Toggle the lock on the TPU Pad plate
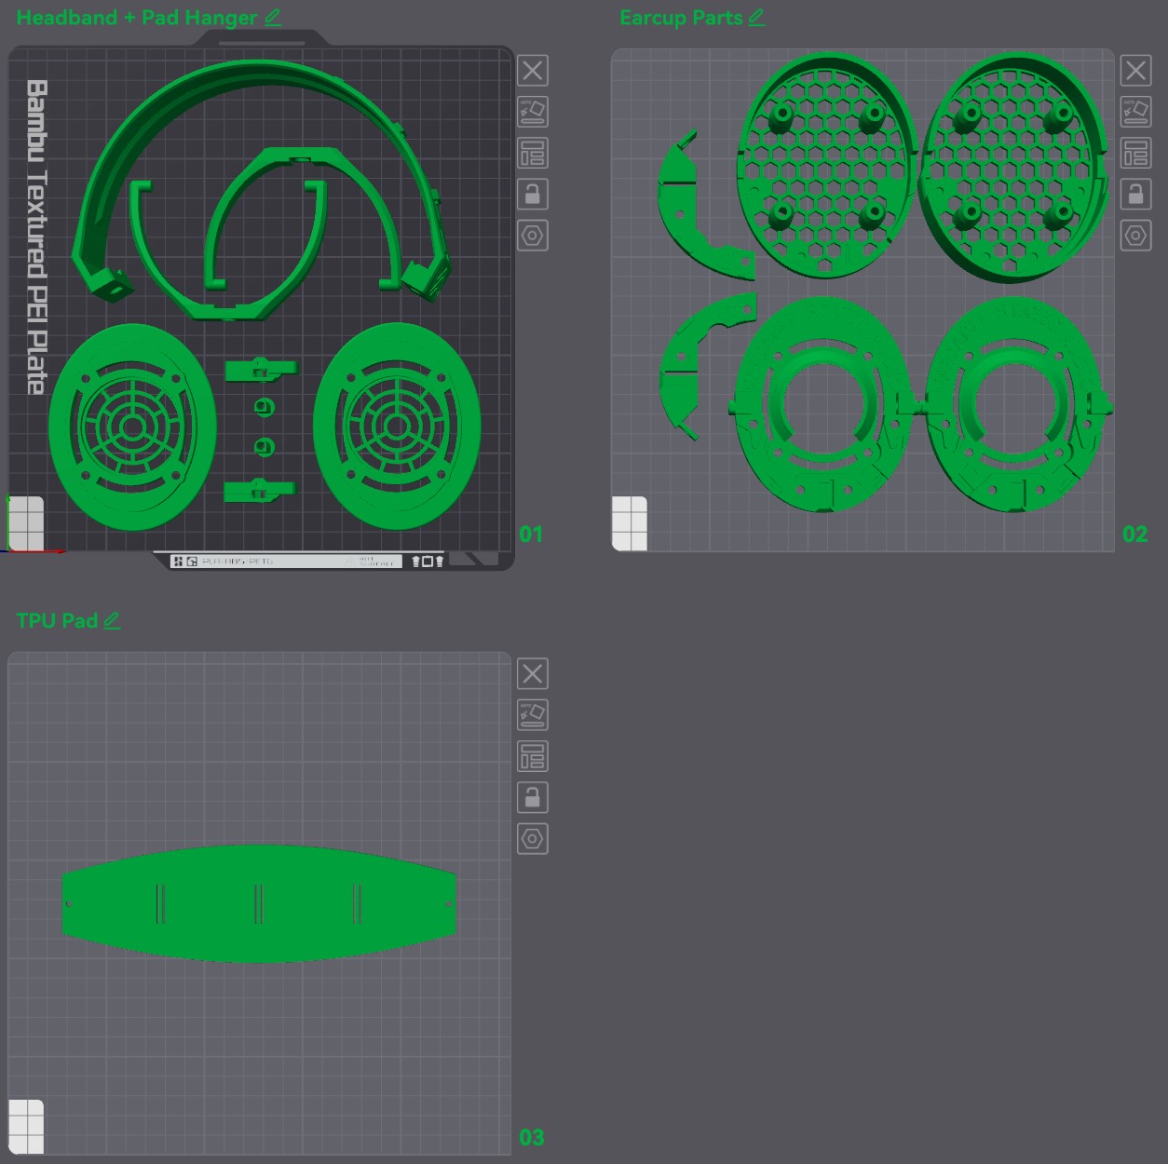 pyautogui.click(x=533, y=797)
